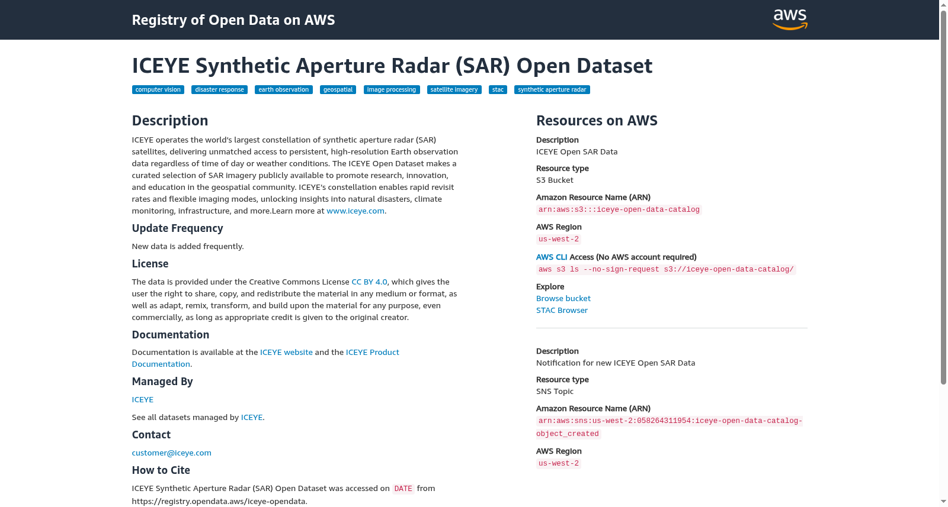Viewport: 948px width, 507px height.
Task: Email customer@iceye.com contact link
Action: pyautogui.click(x=172, y=453)
